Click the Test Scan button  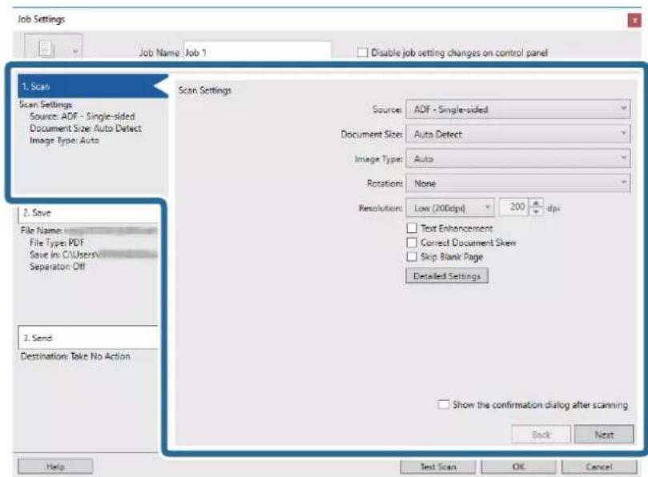coord(438,467)
